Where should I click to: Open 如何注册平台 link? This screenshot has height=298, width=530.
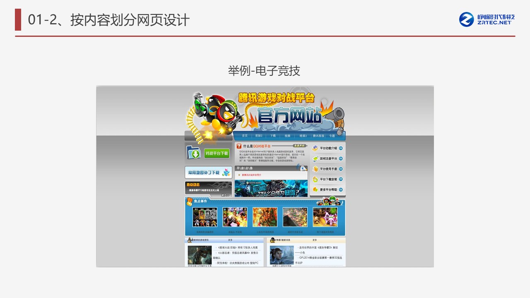(329, 159)
